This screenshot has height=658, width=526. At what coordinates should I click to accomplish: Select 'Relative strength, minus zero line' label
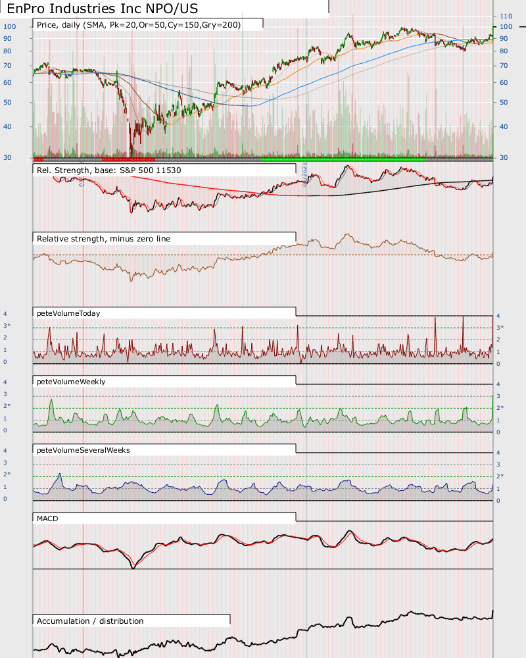(104, 239)
